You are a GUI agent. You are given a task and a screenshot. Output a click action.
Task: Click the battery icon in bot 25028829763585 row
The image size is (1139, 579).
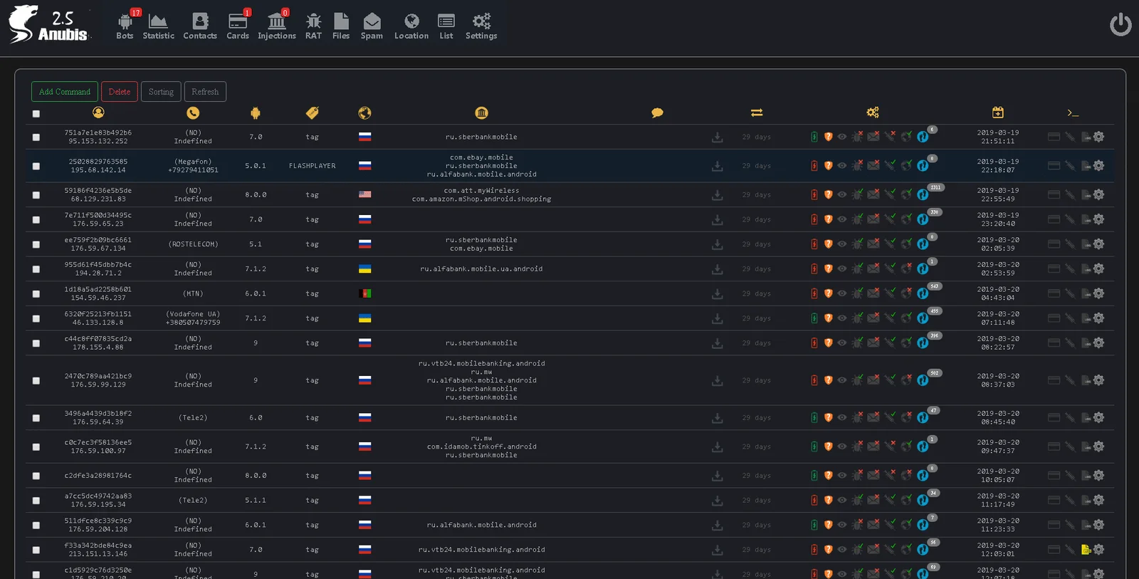(814, 166)
